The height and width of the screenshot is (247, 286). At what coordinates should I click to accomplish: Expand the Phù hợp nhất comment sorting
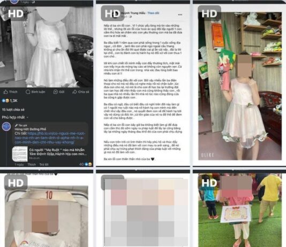(15, 117)
